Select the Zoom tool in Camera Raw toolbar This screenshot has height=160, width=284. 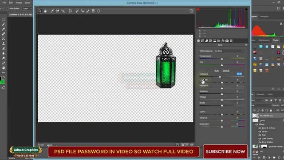(39, 11)
